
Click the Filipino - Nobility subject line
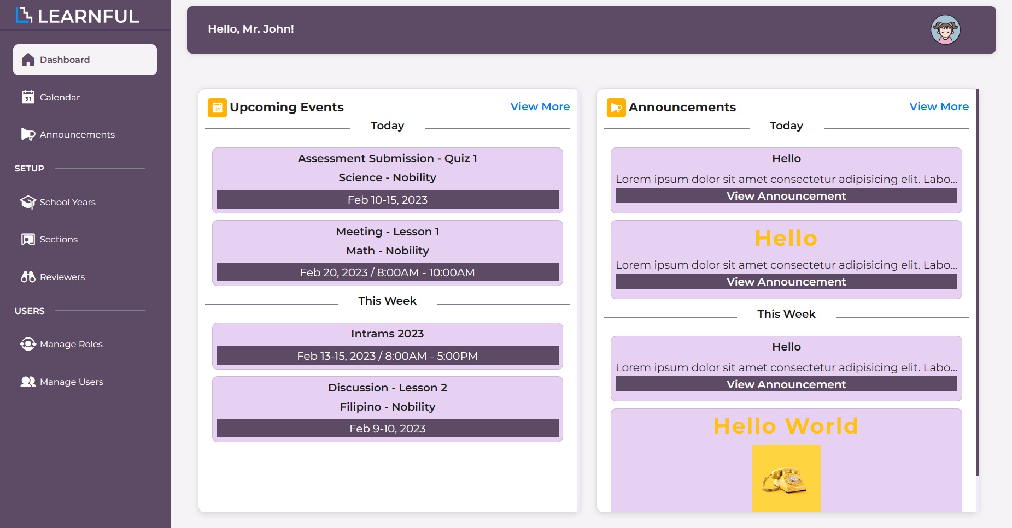[387, 407]
